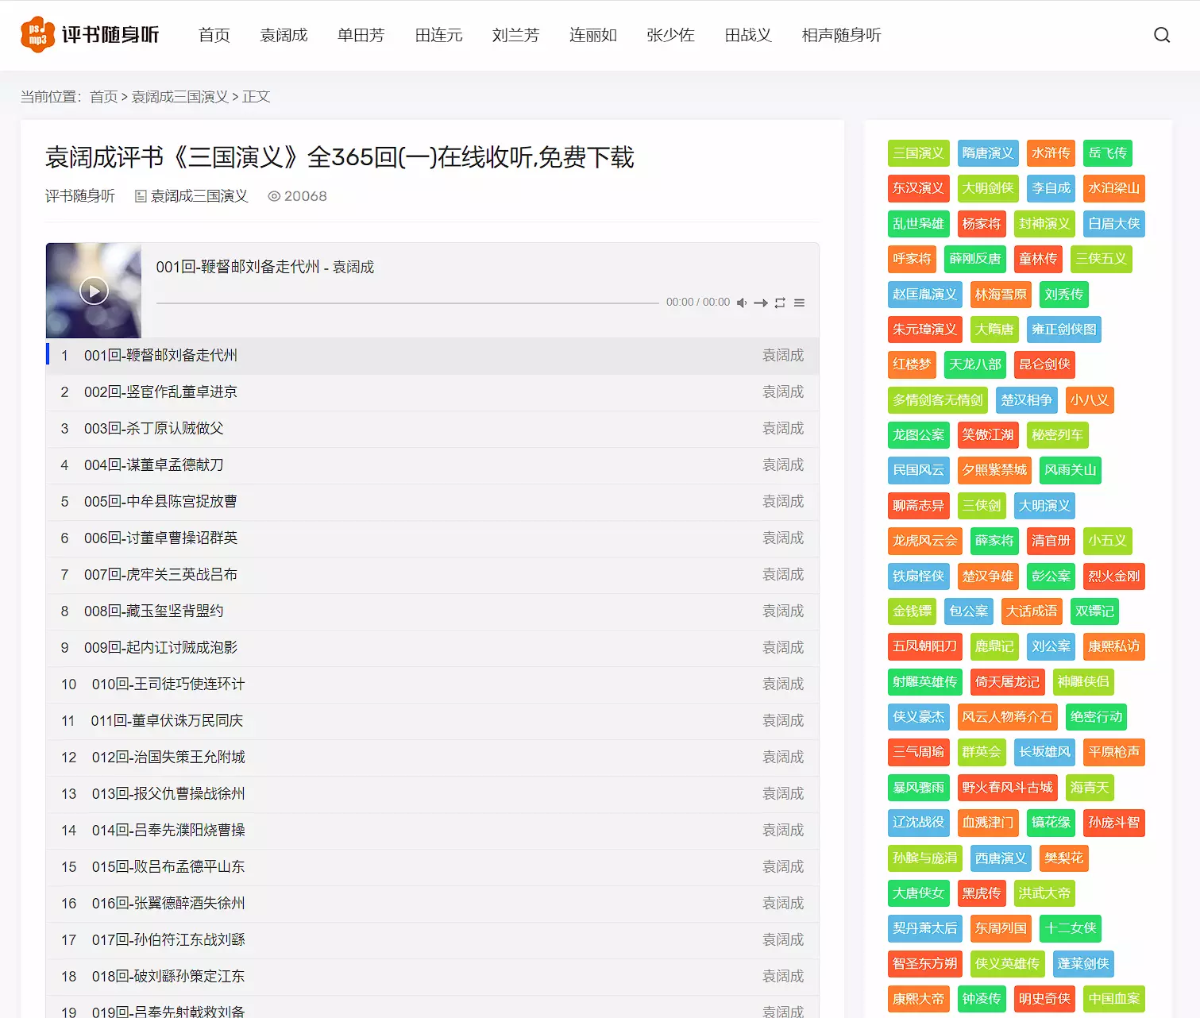Open the 单田芳 navigation menu item
Image resolution: width=1200 pixels, height=1018 pixels.
click(361, 35)
